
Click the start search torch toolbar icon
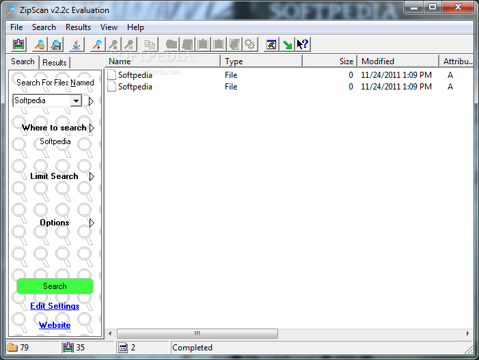pos(98,44)
